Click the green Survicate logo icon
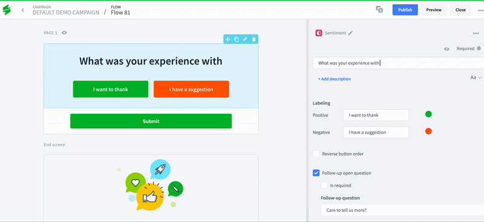This screenshot has width=484, height=222. pos(7,10)
